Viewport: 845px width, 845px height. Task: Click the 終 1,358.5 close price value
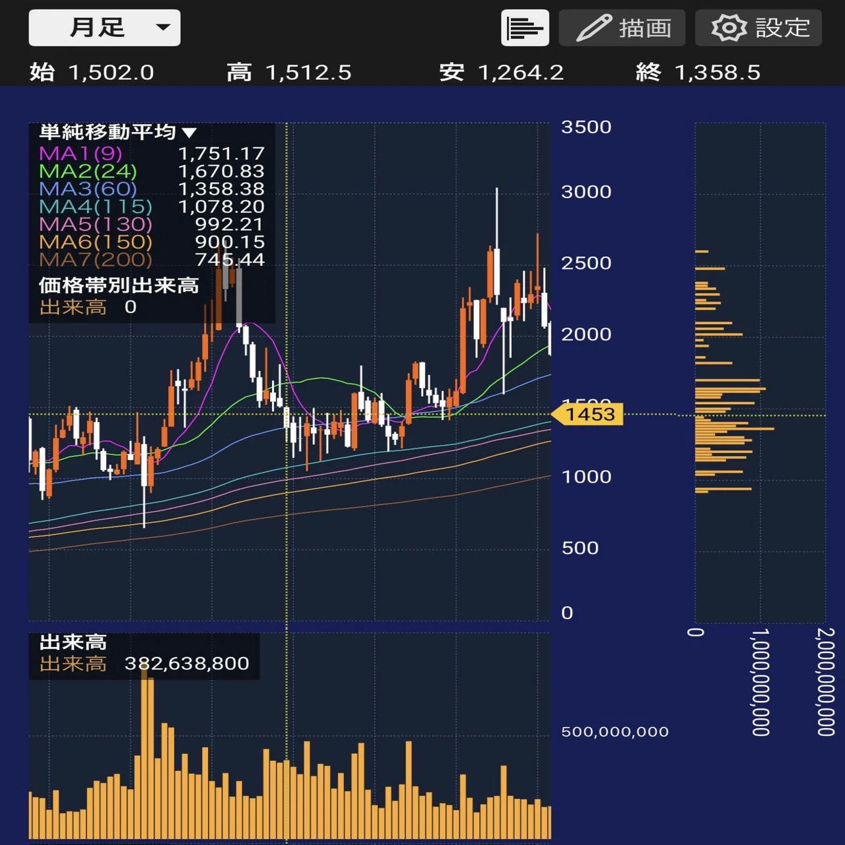coord(698,72)
